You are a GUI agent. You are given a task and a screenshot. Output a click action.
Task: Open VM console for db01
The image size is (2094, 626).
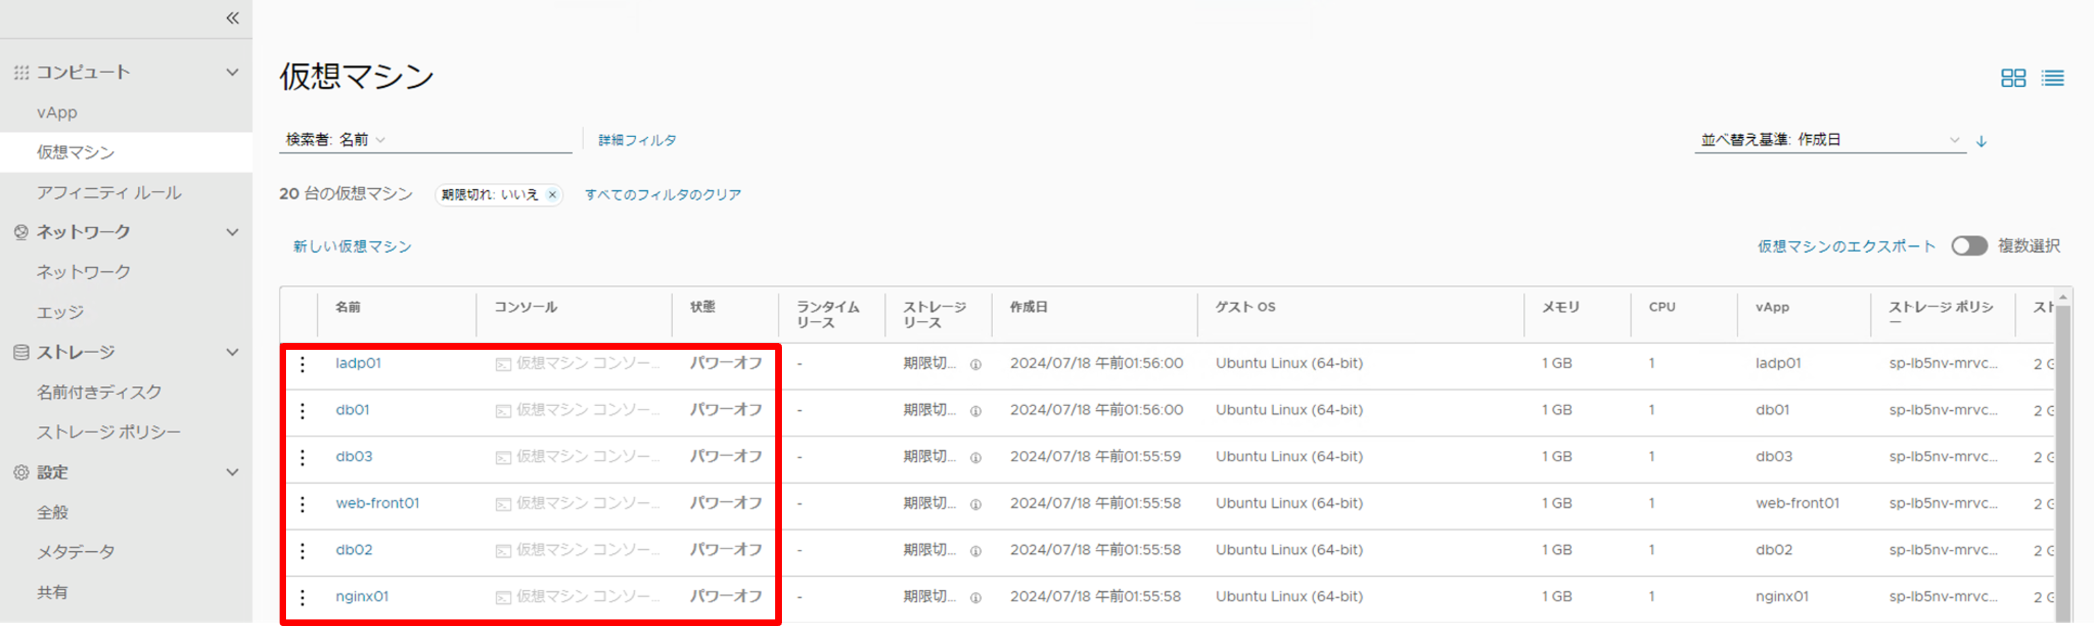tap(578, 409)
